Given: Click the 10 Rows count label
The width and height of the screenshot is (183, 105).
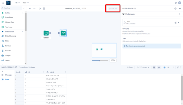Looking at the screenshot, I should 130,67.
